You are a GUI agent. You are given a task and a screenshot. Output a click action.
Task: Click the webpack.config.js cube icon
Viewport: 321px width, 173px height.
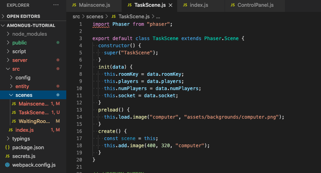[8, 165]
